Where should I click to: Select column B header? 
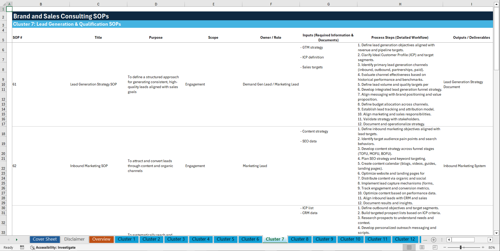click(x=41, y=4)
